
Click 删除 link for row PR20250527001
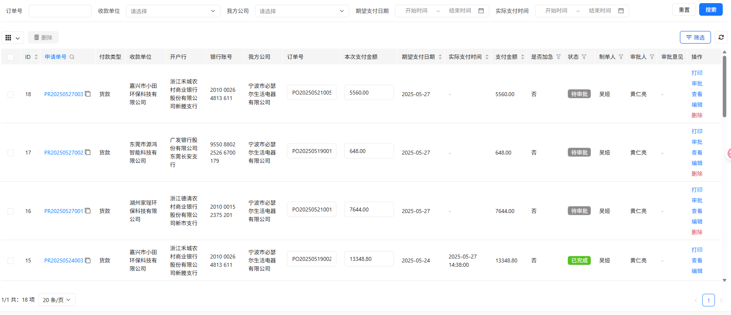pos(697,232)
